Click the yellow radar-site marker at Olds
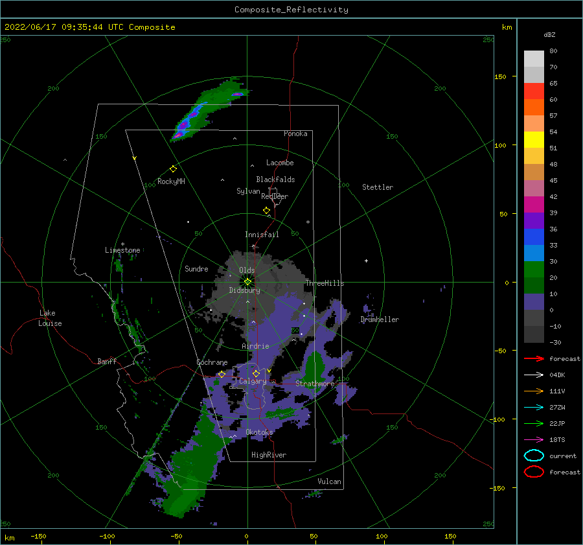Screen dimensions: 583x545 click(247, 282)
